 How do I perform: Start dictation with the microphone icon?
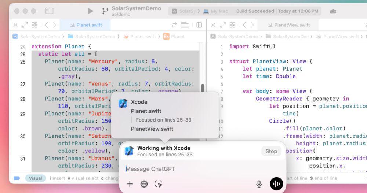coord(259,184)
